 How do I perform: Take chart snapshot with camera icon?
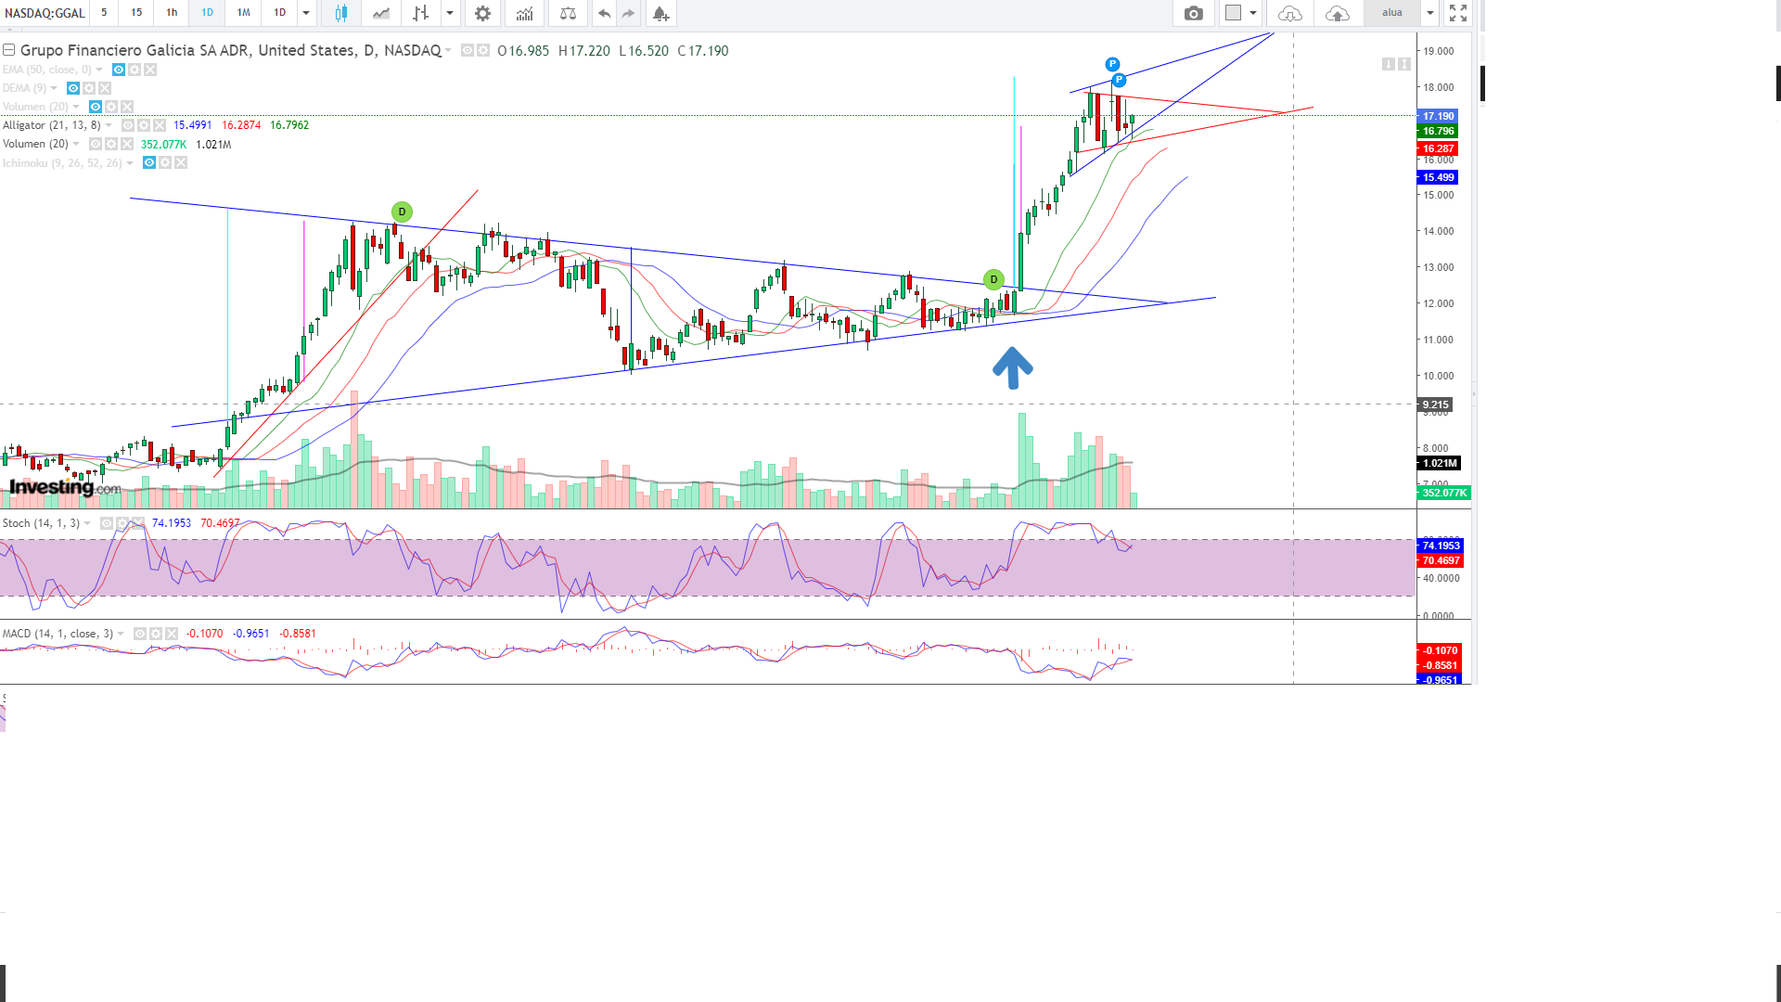(1194, 13)
